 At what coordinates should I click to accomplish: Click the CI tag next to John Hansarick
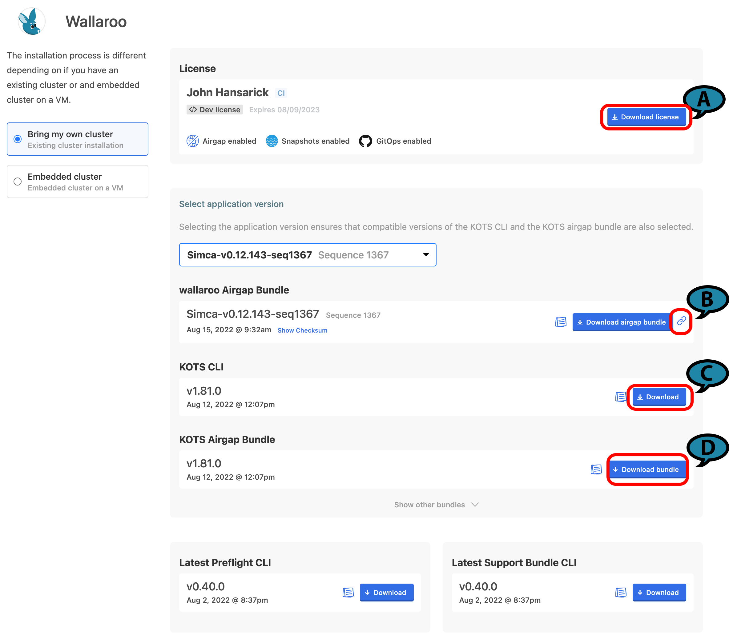click(x=281, y=93)
